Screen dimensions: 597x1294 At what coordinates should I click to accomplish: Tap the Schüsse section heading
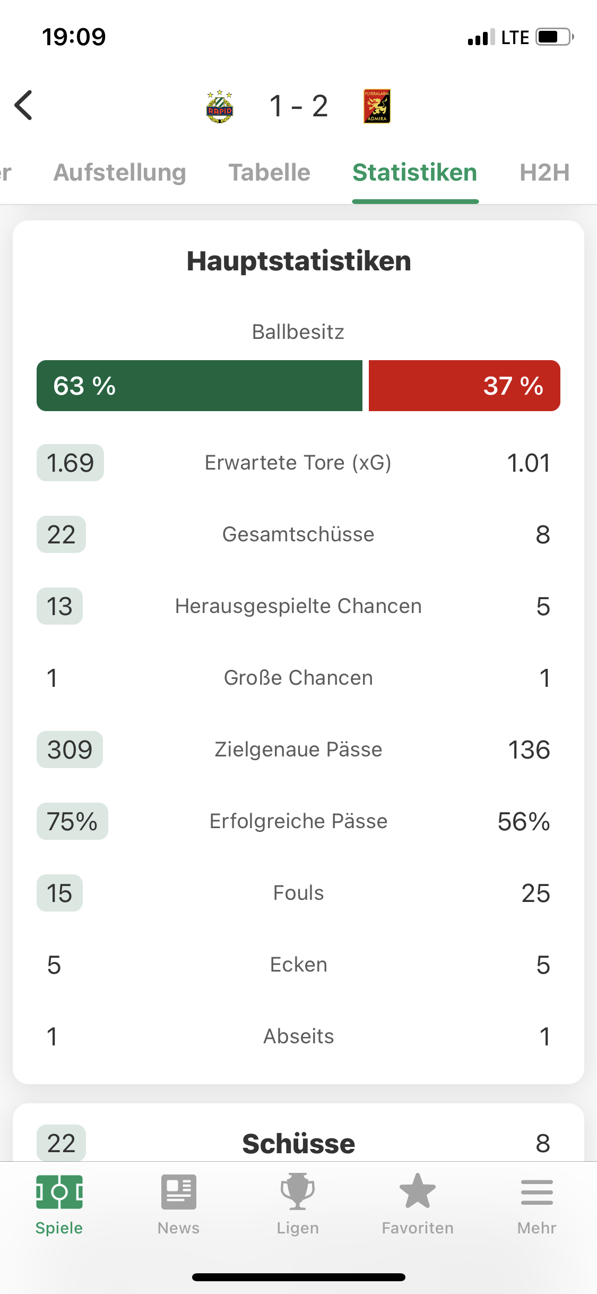(x=299, y=1144)
